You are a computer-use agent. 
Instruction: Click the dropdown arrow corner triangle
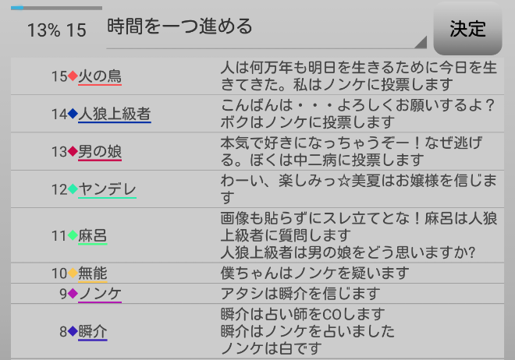pyautogui.click(x=421, y=42)
